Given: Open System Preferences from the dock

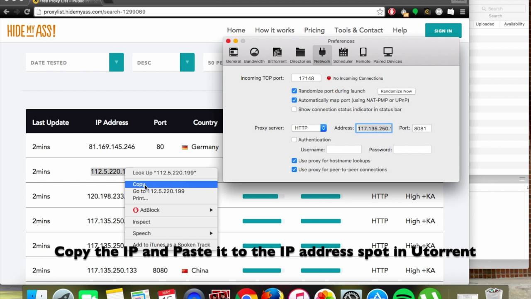Looking at the screenshot, I should [x=351, y=294].
